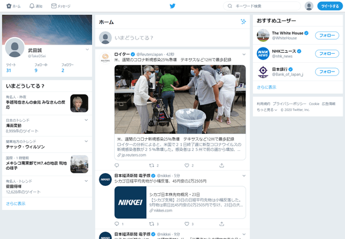Click さらに表示 under trends list

(15, 204)
